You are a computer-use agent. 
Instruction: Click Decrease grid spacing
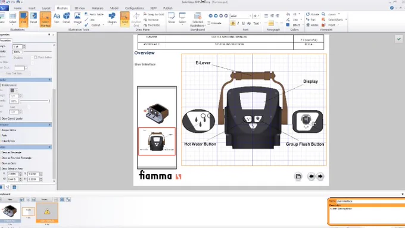(x=152, y=25)
